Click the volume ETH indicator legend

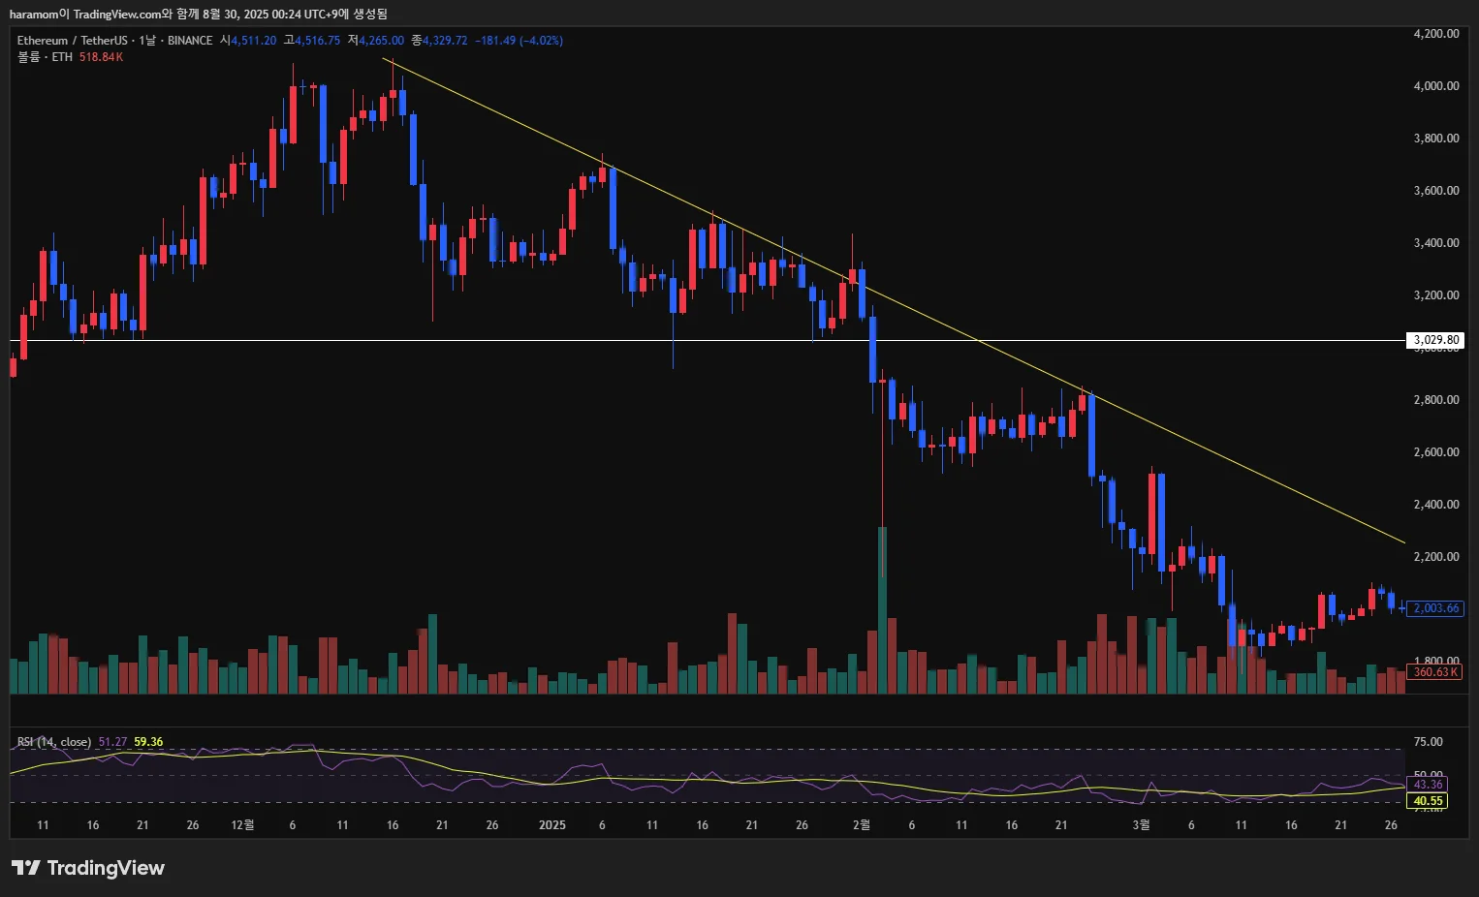[x=70, y=57]
